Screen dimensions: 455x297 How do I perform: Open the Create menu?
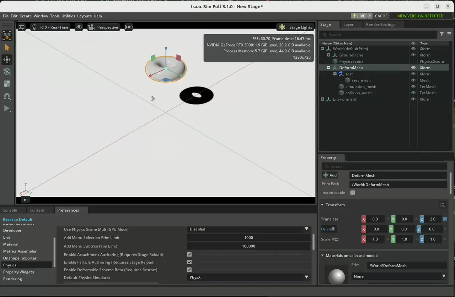coord(25,16)
